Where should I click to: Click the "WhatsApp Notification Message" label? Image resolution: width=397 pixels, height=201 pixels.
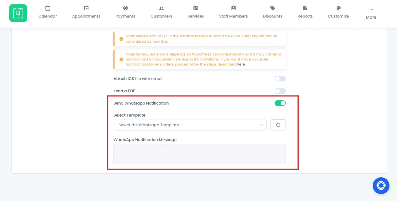[x=145, y=140]
